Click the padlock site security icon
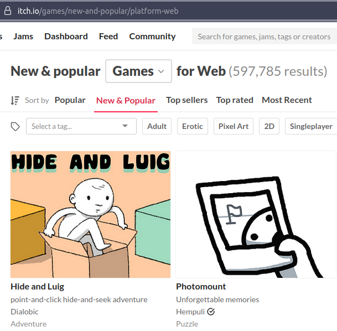The width and height of the screenshot is (337, 331). coord(8,11)
